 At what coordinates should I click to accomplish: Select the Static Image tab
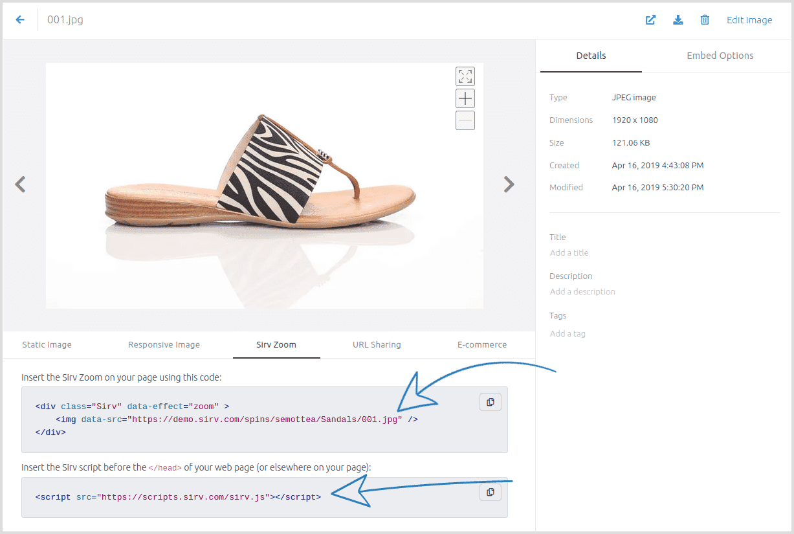pos(47,344)
